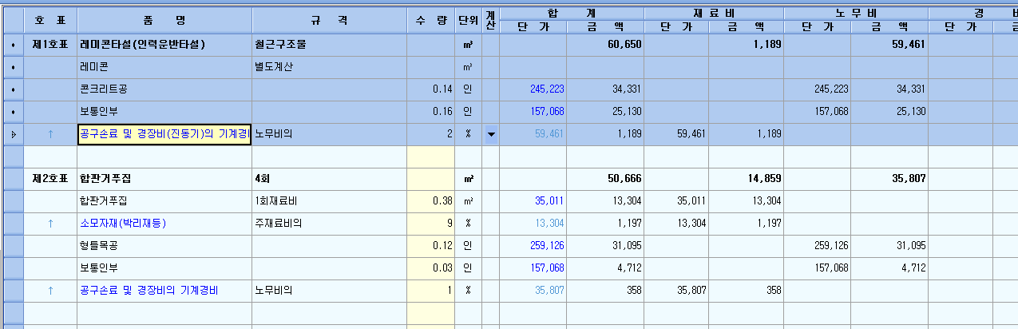The width and height of the screenshot is (1018, 329).
Task: Select the 31,095 amount under 노무비
Action: coord(889,246)
